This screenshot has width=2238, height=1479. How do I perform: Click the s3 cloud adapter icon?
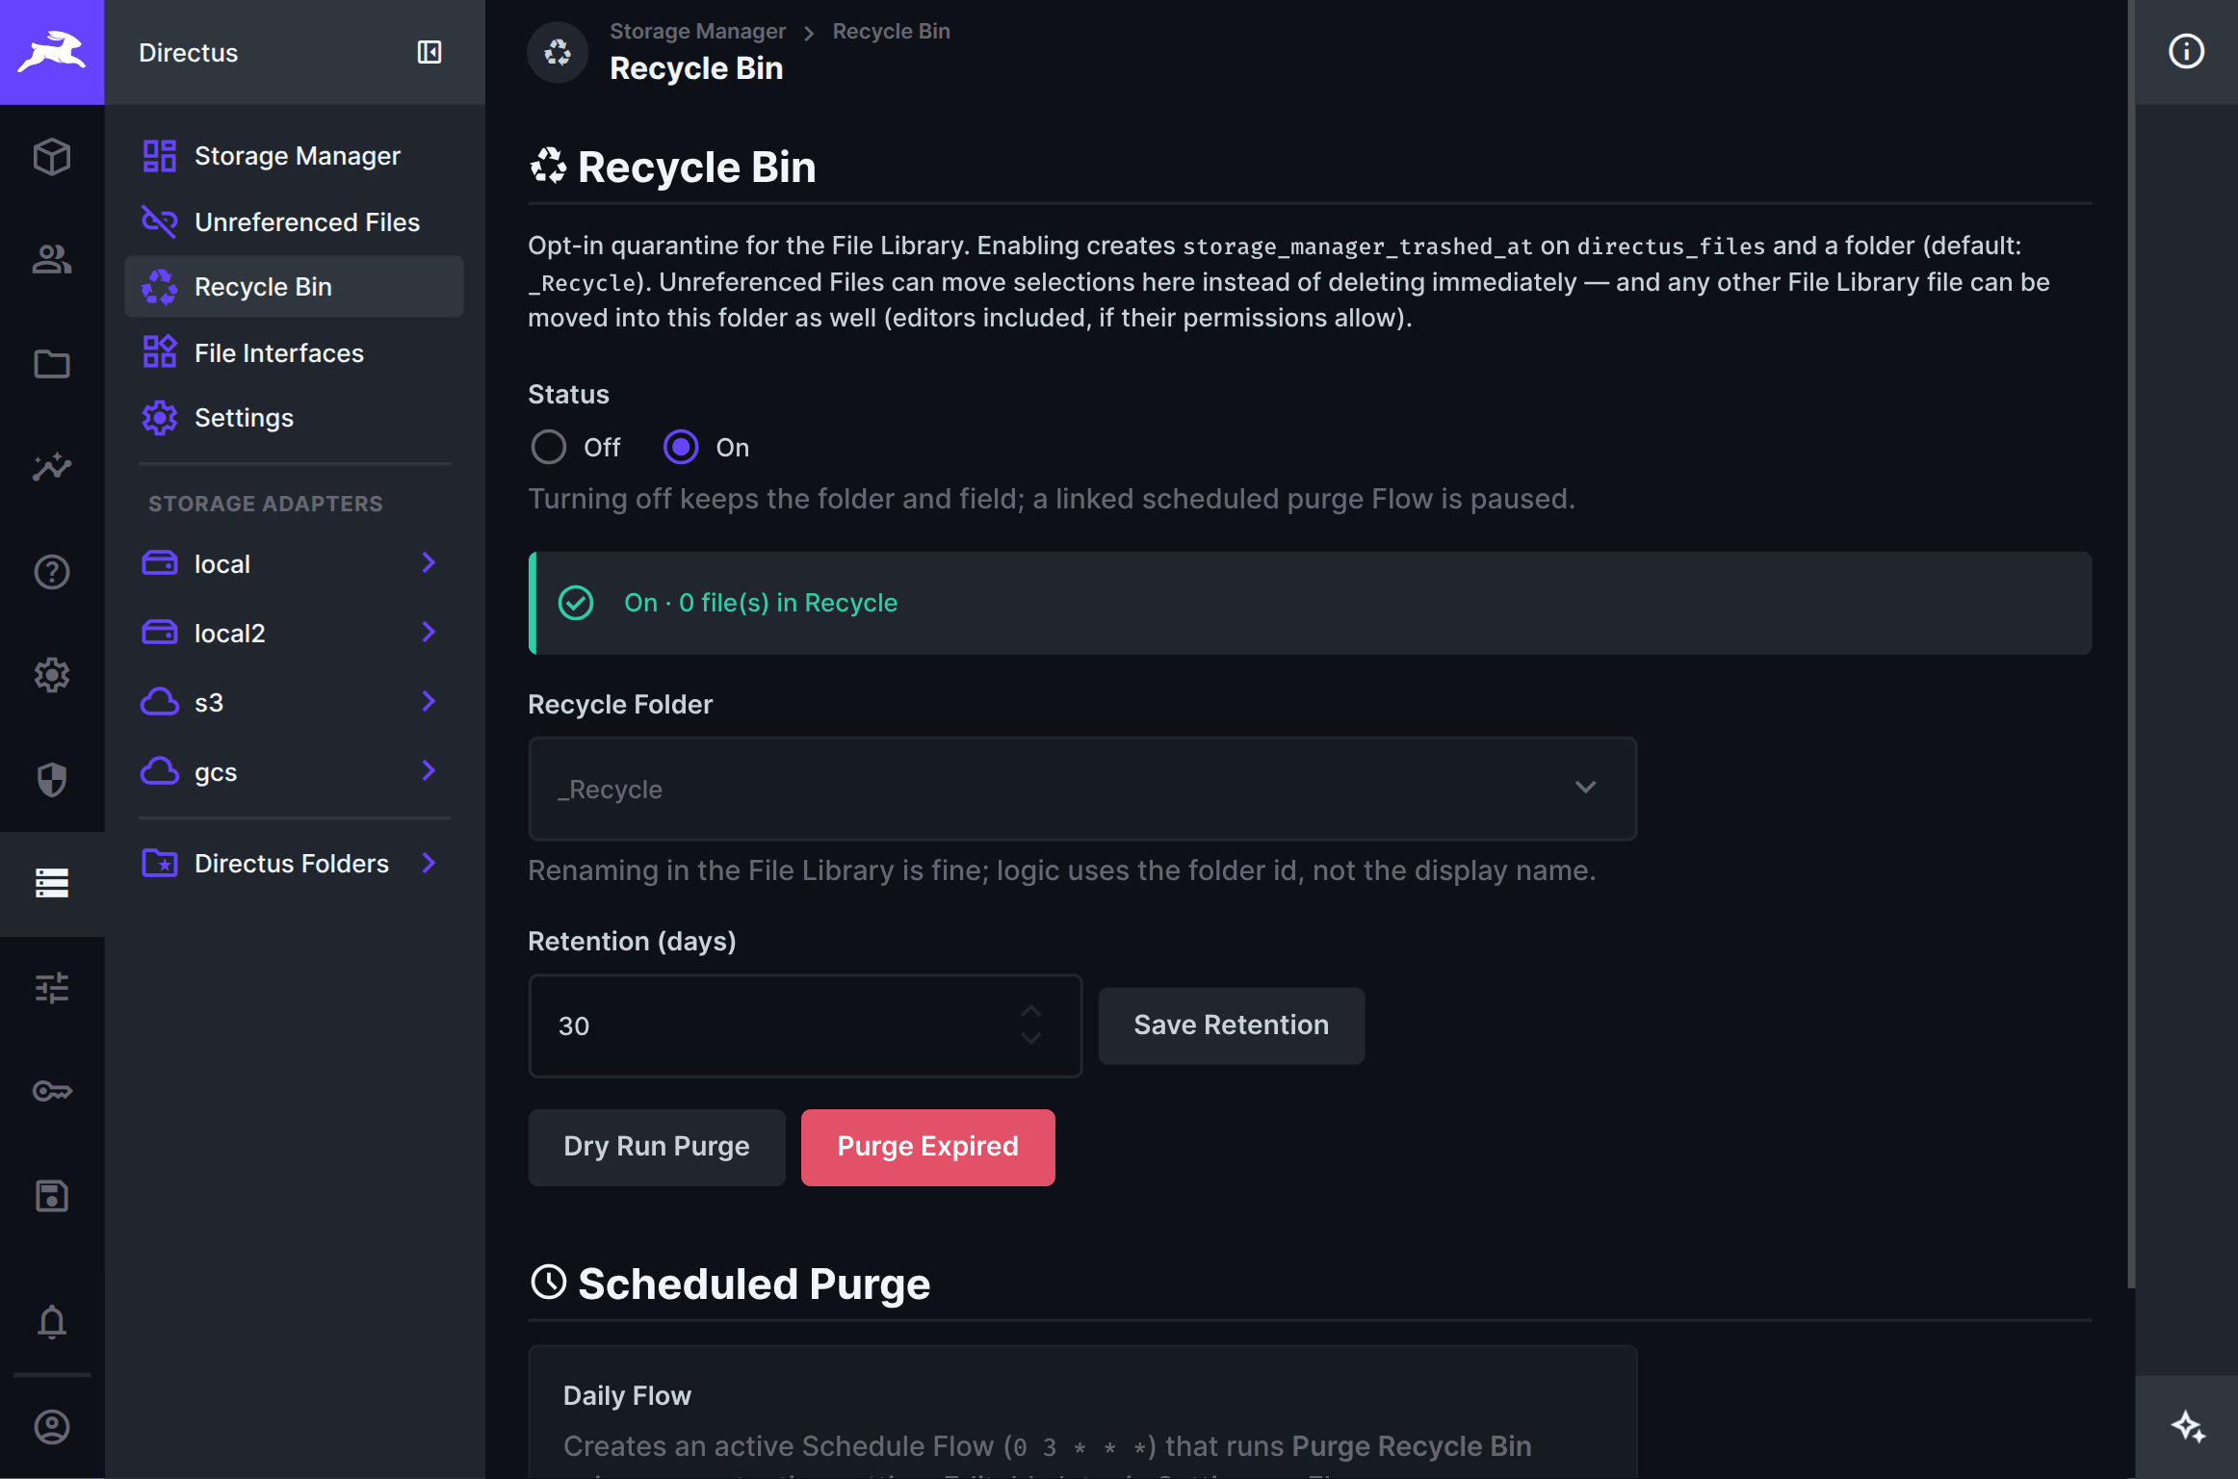pyautogui.click(x=160, y=702)
